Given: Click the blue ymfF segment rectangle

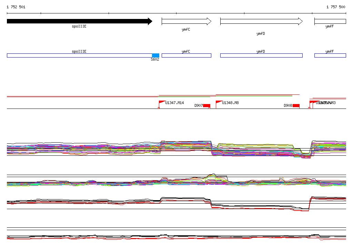Looking at the screenshot, I should click(x=330, y=55).
